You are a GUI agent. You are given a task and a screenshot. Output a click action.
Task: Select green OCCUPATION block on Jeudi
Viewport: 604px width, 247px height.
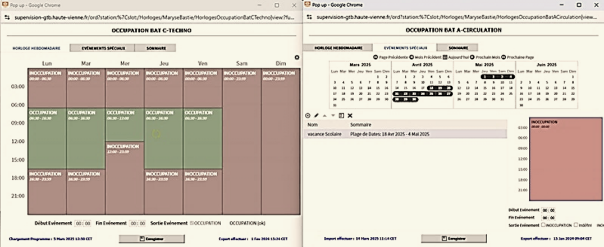(163, 138)
